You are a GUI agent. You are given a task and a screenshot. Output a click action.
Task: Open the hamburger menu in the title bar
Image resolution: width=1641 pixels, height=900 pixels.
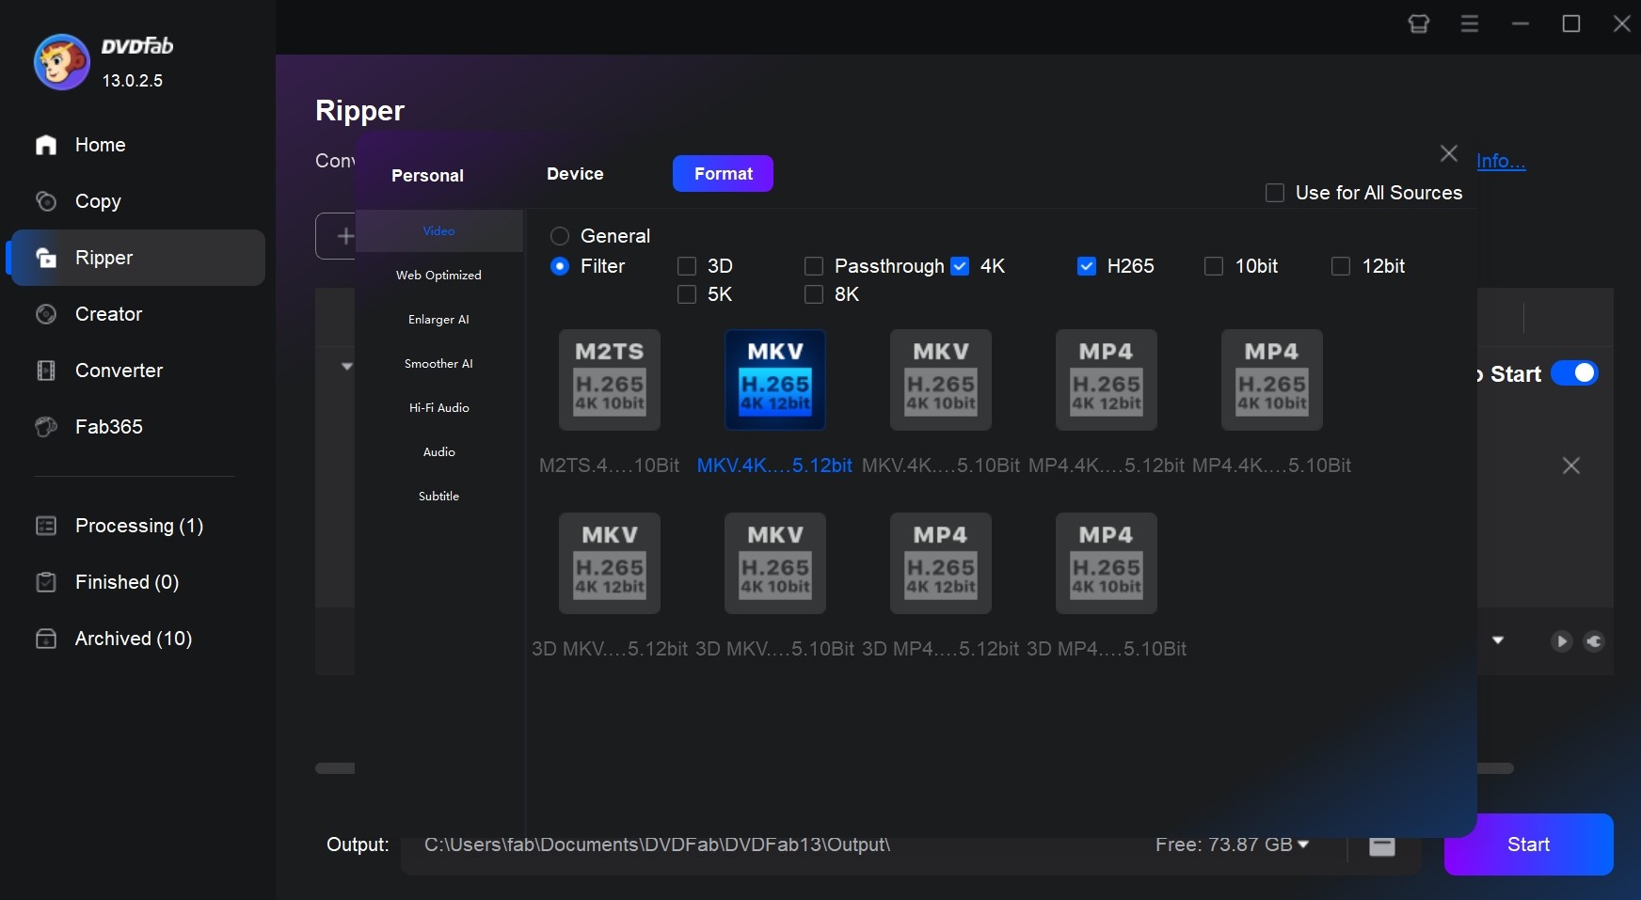click(1470, 24)
